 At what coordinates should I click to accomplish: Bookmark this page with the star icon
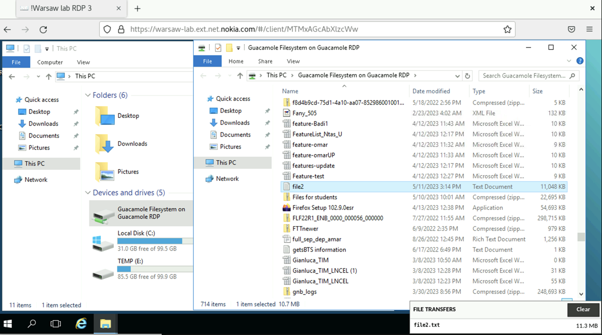pyautogui.click(x=508, y=29)
